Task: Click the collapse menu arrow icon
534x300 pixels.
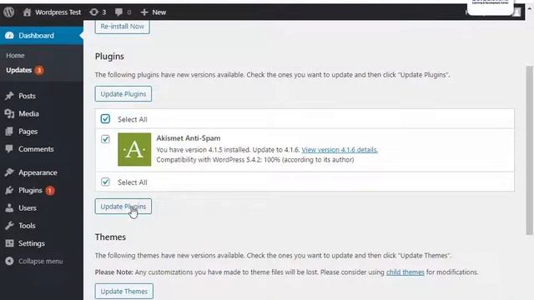Action: (x=9, y=261)
